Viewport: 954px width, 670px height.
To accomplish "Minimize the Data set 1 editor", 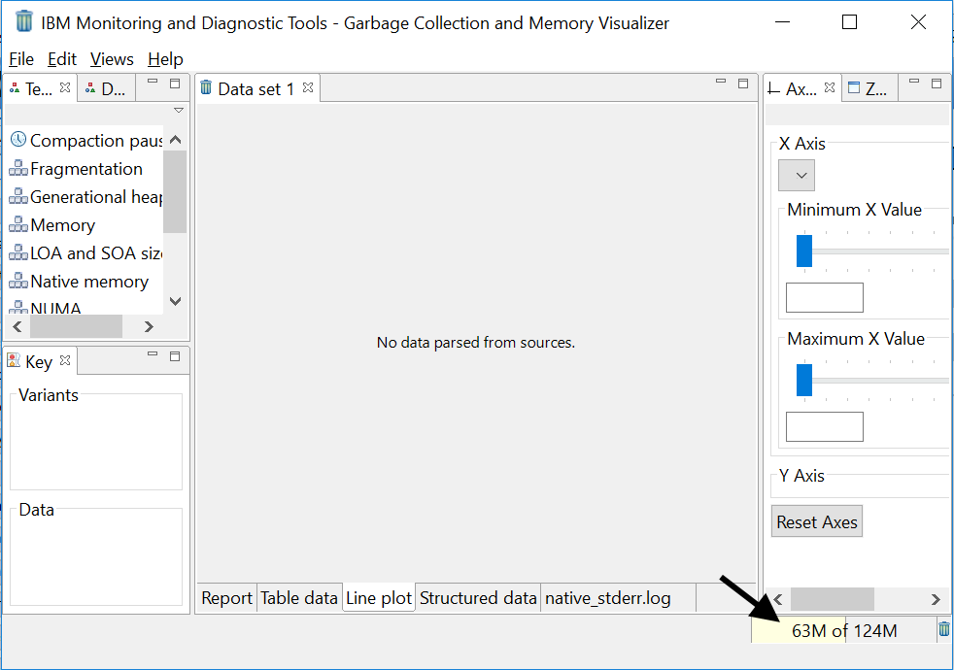I will pos(721,82).
